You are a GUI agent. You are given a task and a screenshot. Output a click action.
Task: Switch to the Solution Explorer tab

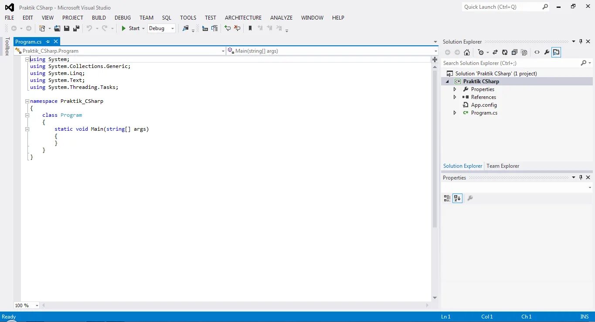(462, 166)
